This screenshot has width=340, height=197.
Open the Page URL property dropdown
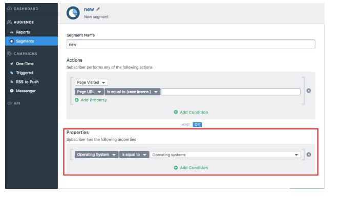click(x=89, y=92)
